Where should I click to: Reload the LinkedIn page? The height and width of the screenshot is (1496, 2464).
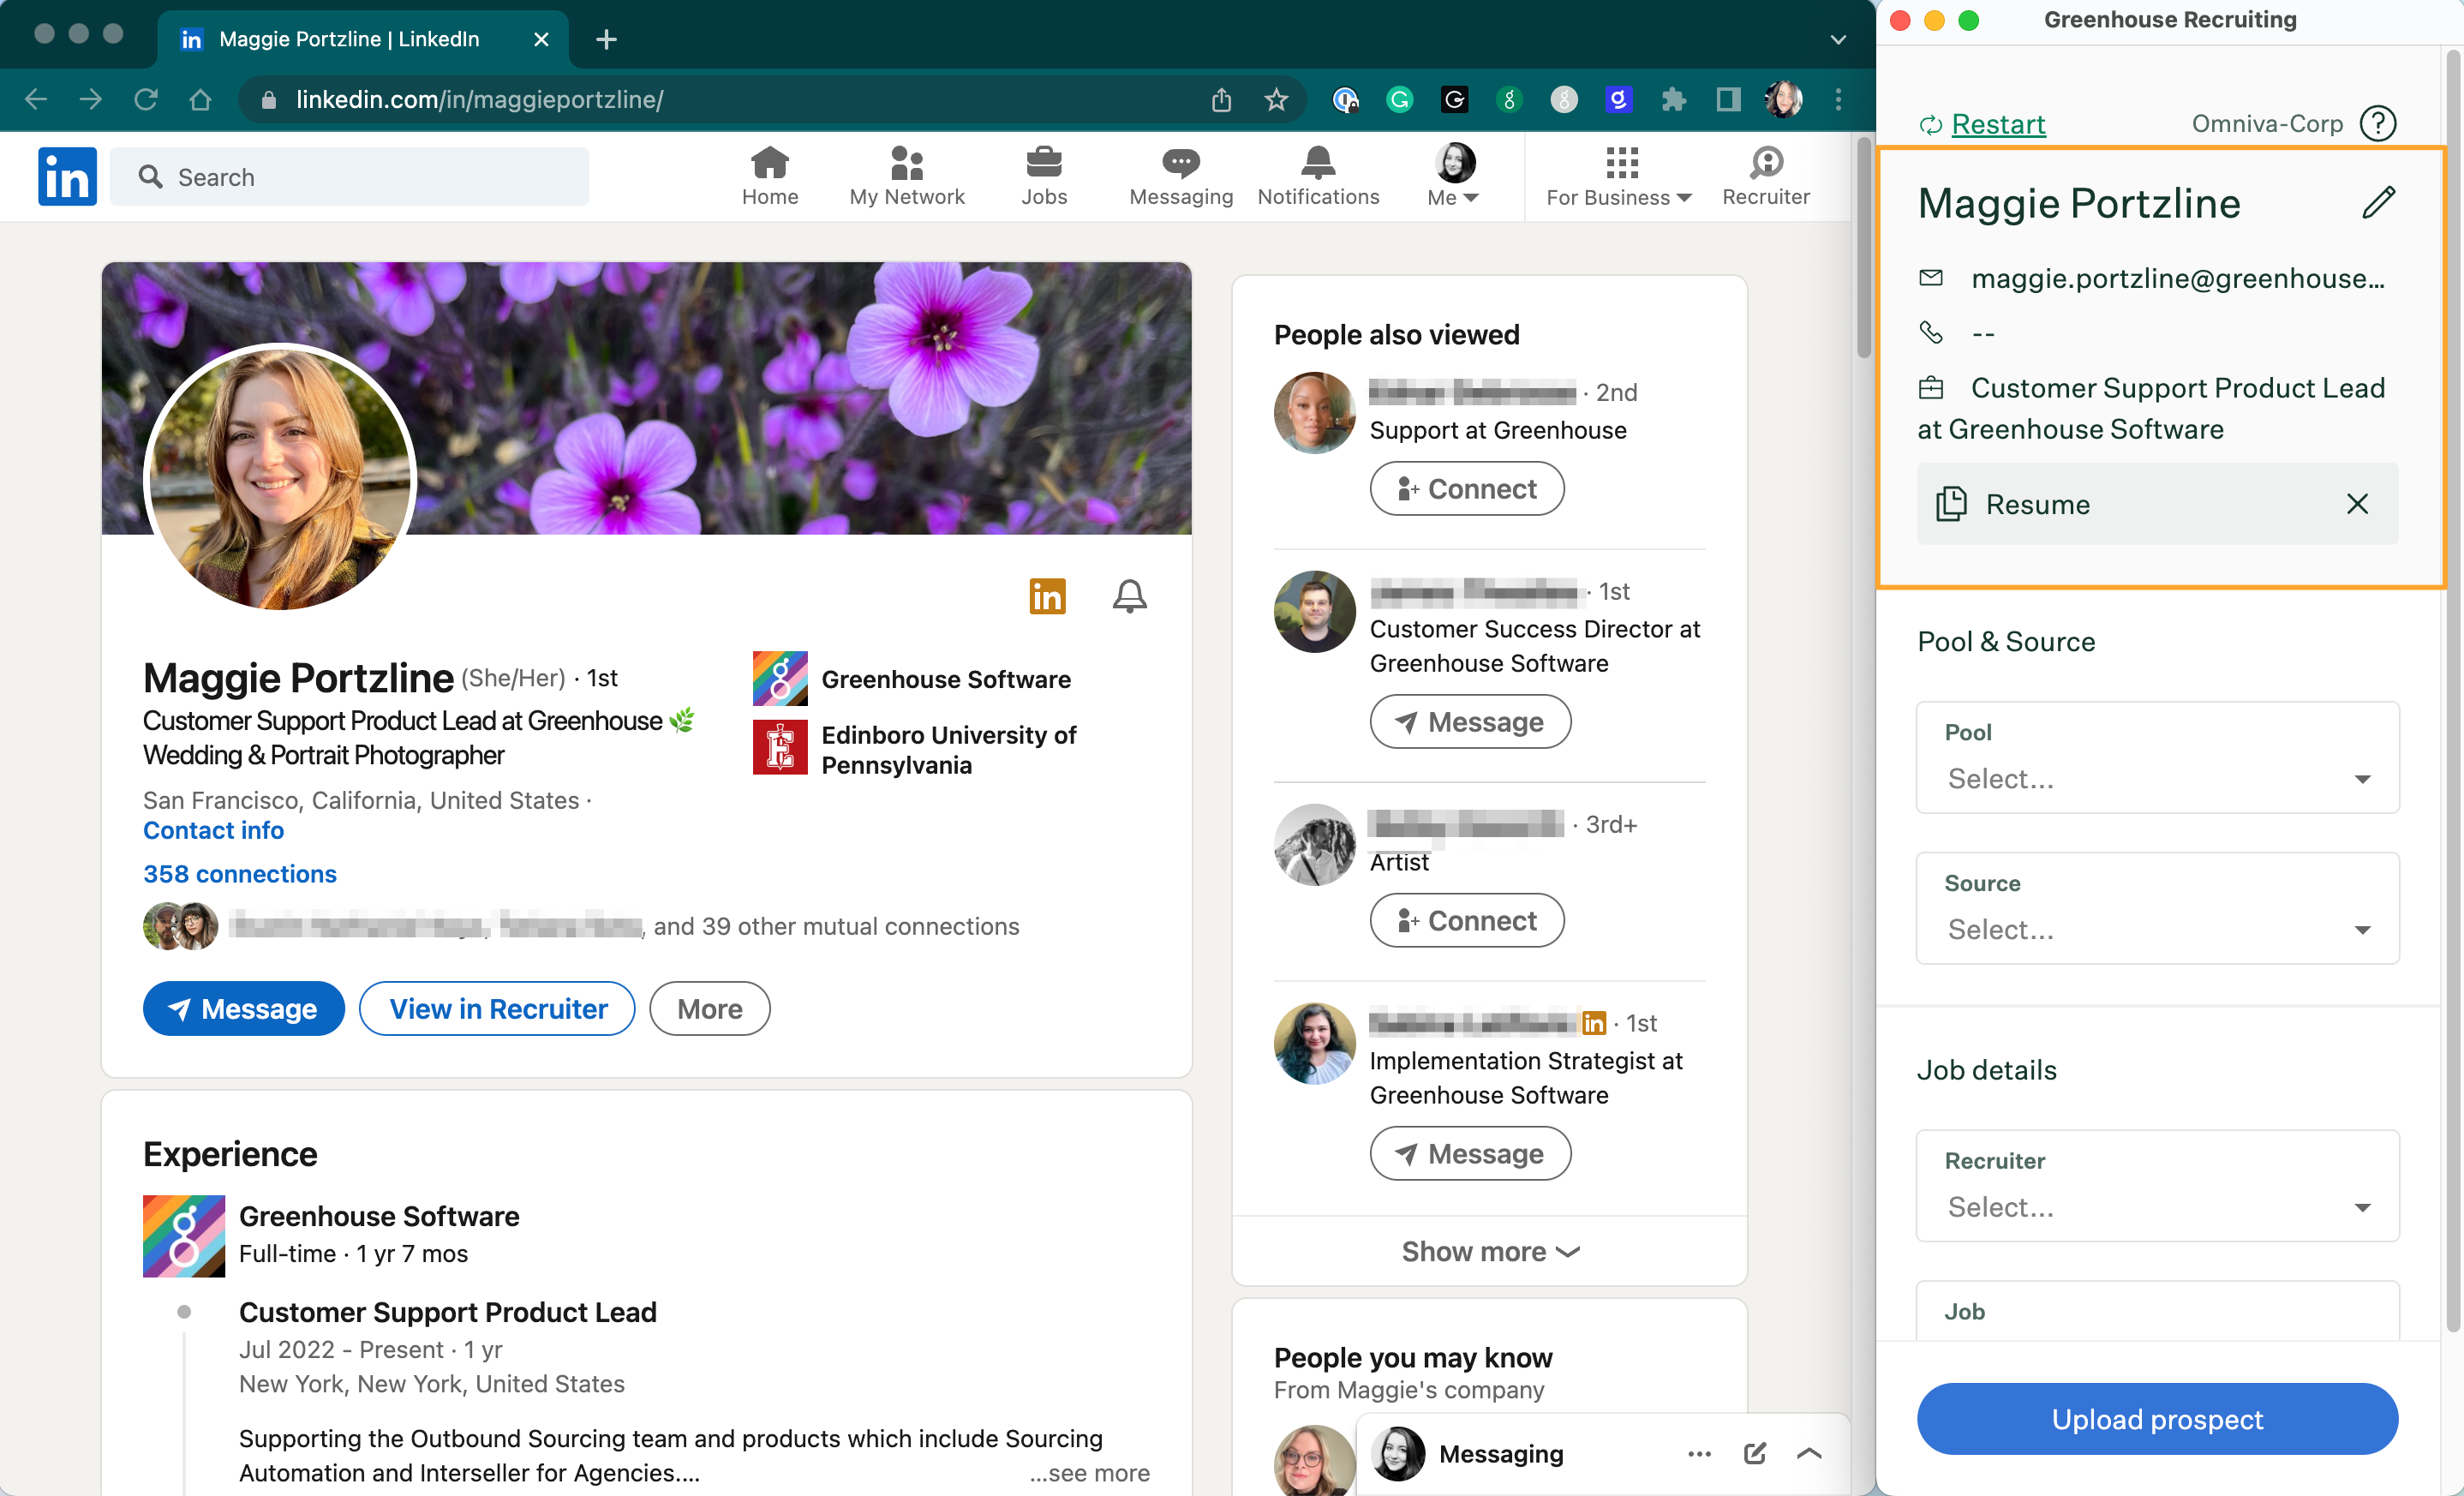tap(146, 99)
